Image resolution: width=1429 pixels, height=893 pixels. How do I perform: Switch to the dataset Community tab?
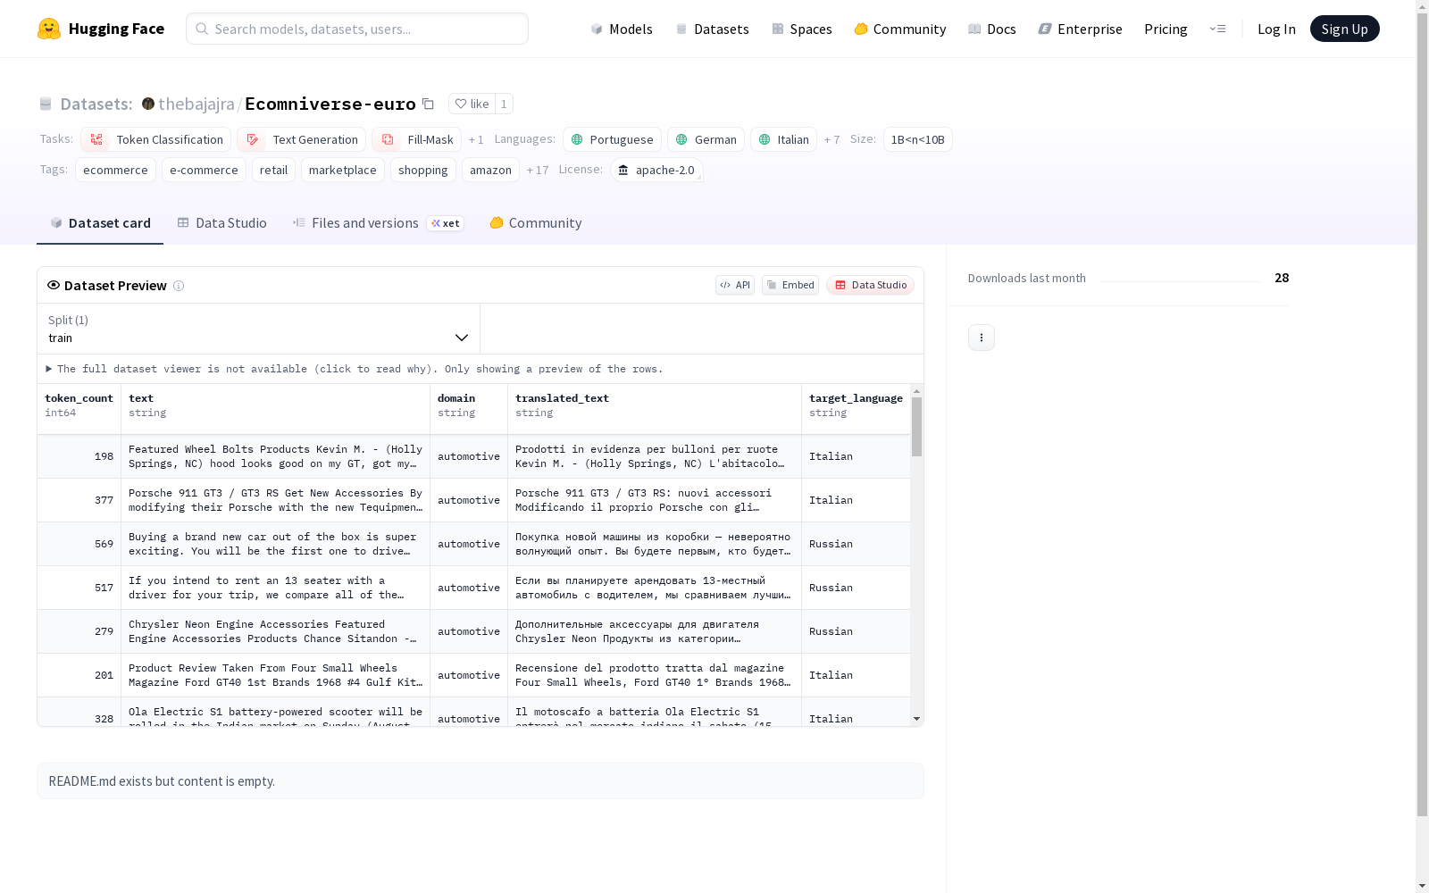[536, 223]
